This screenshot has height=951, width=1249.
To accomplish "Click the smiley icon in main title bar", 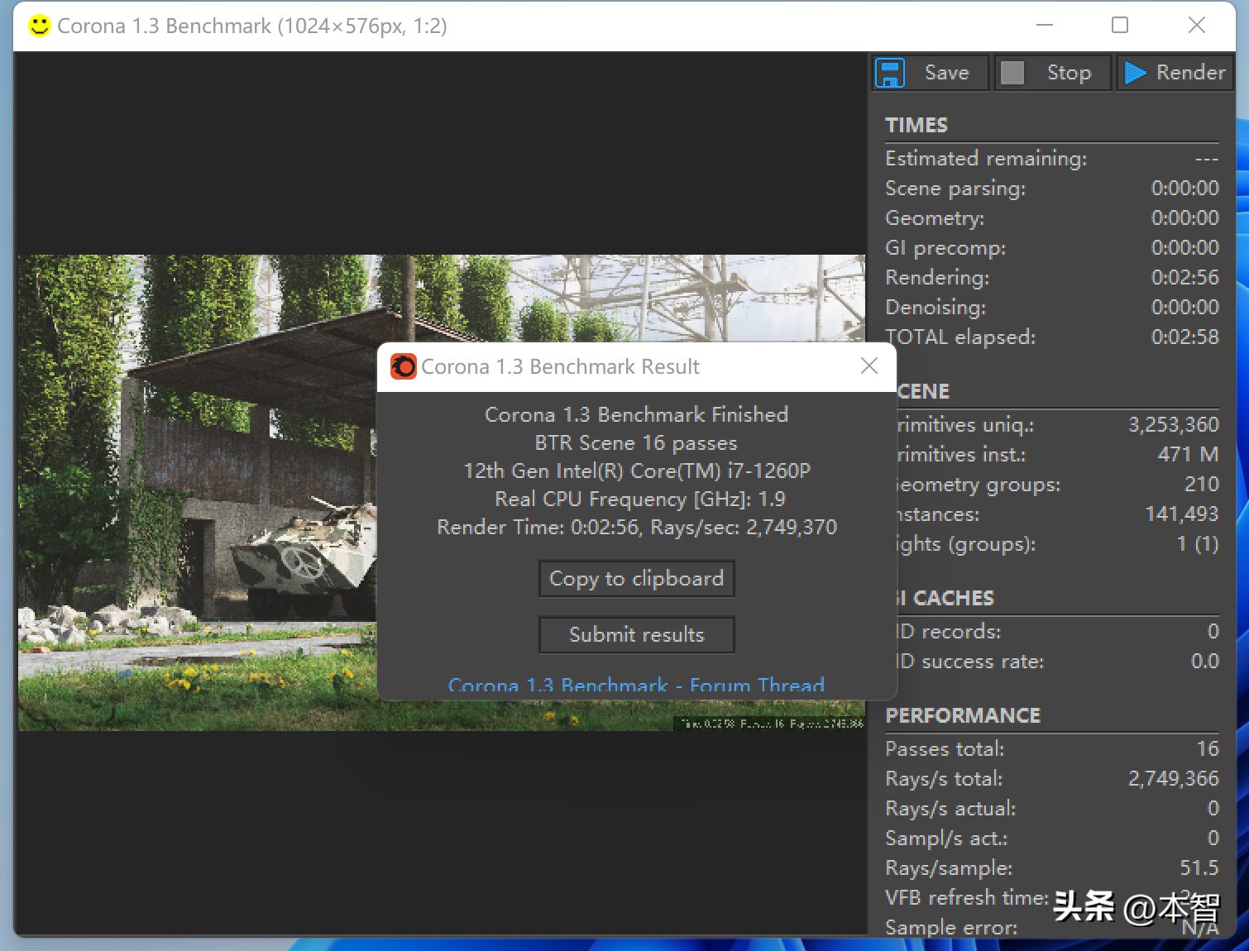I will [x=39, y=26].
